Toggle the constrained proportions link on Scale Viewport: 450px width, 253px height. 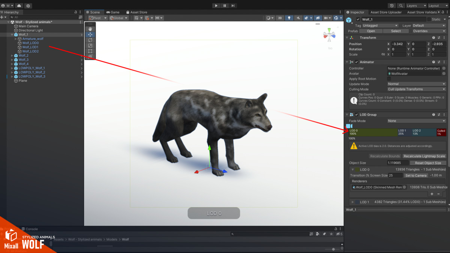[x=383, y=54]
